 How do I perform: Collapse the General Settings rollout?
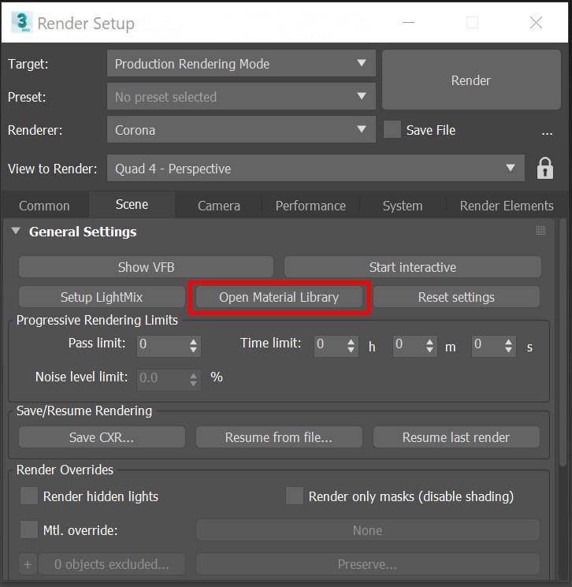16,231
